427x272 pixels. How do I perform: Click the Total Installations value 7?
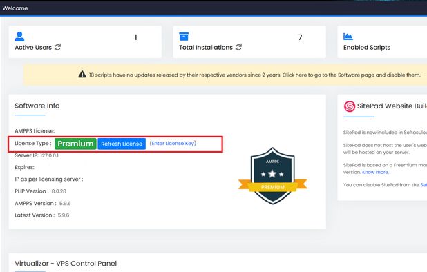[x=300, y=37]
